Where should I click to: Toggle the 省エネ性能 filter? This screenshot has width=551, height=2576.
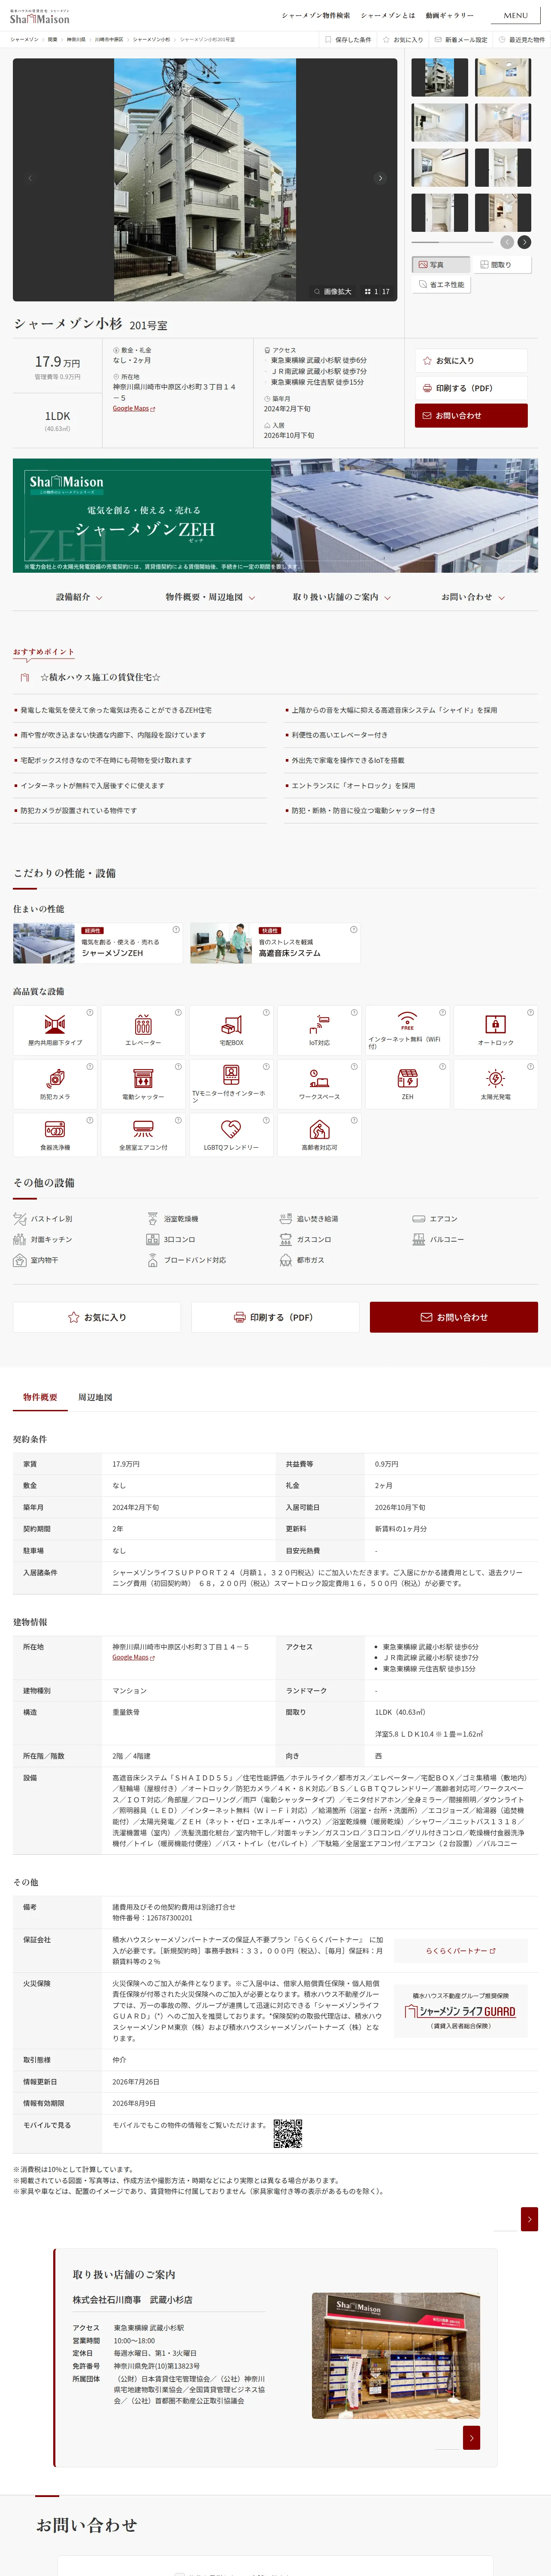pos(441,285)
